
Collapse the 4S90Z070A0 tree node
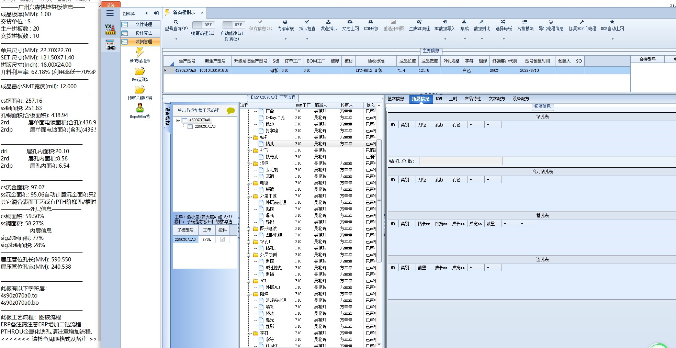coord(178,120)
